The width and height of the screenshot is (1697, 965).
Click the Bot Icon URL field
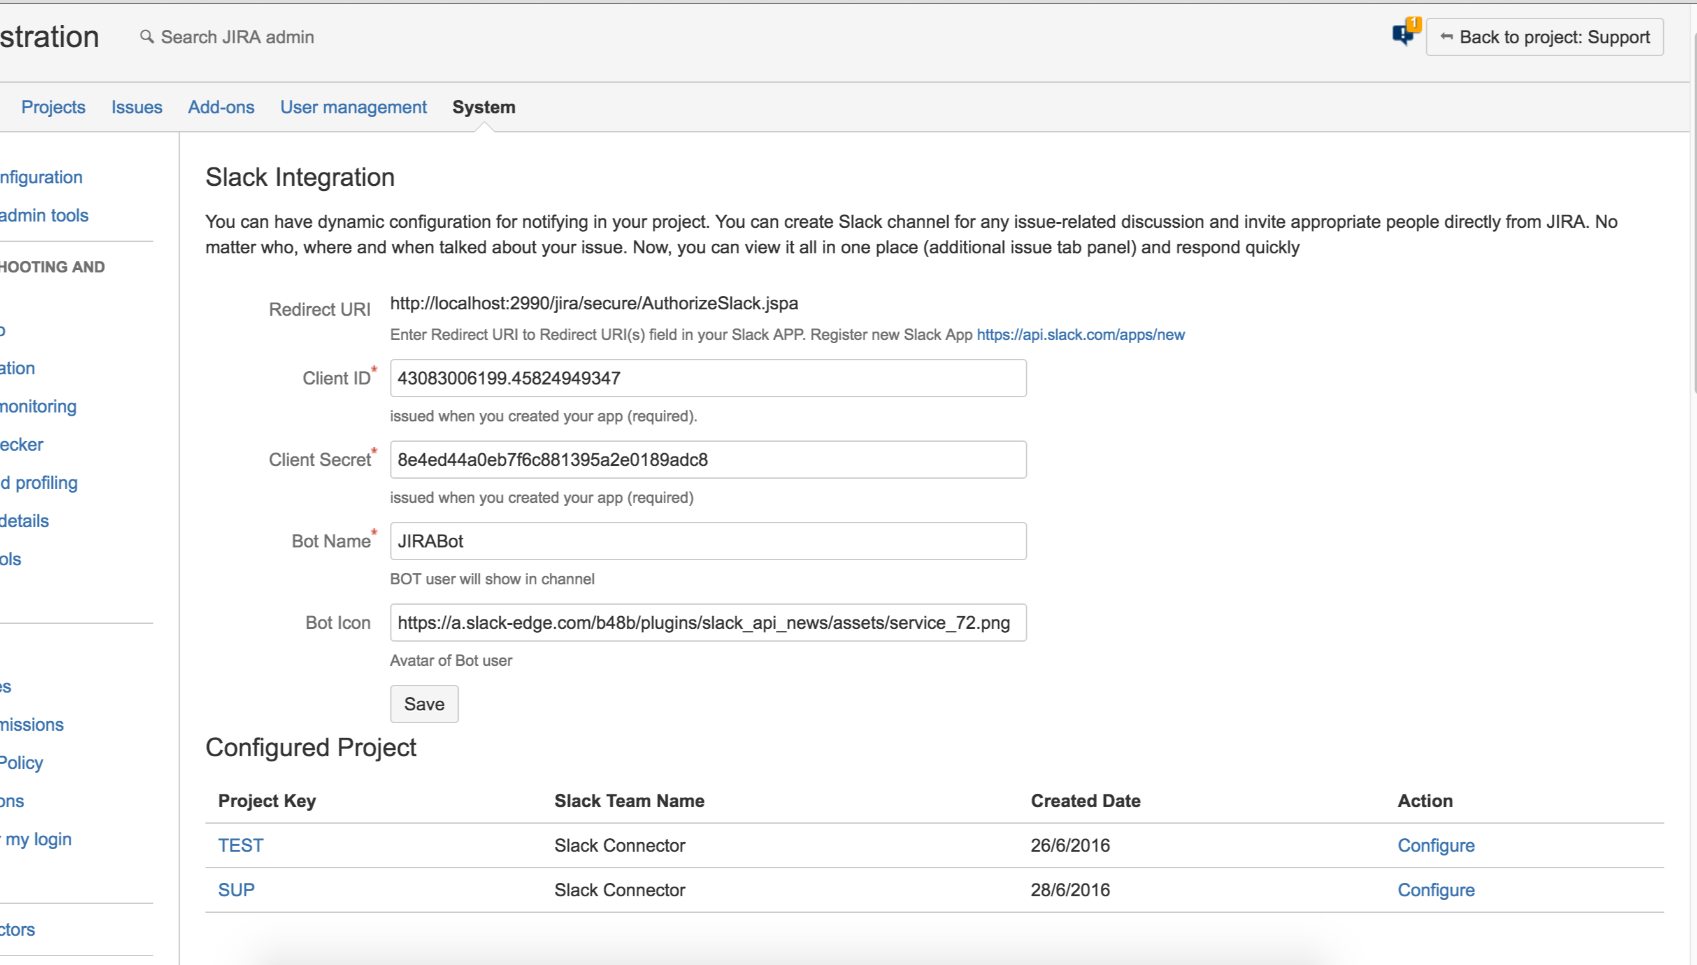(708, 623)
